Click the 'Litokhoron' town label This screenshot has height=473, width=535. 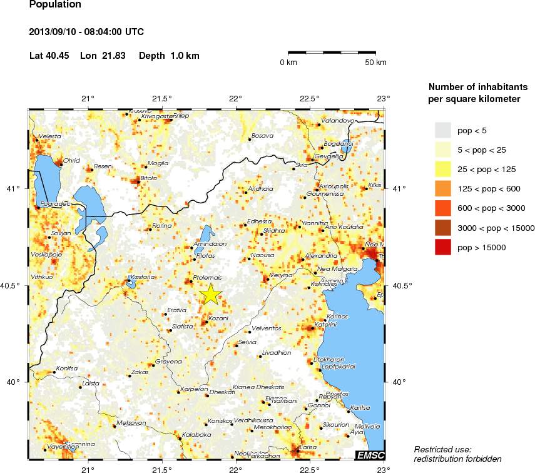(329, 359)
